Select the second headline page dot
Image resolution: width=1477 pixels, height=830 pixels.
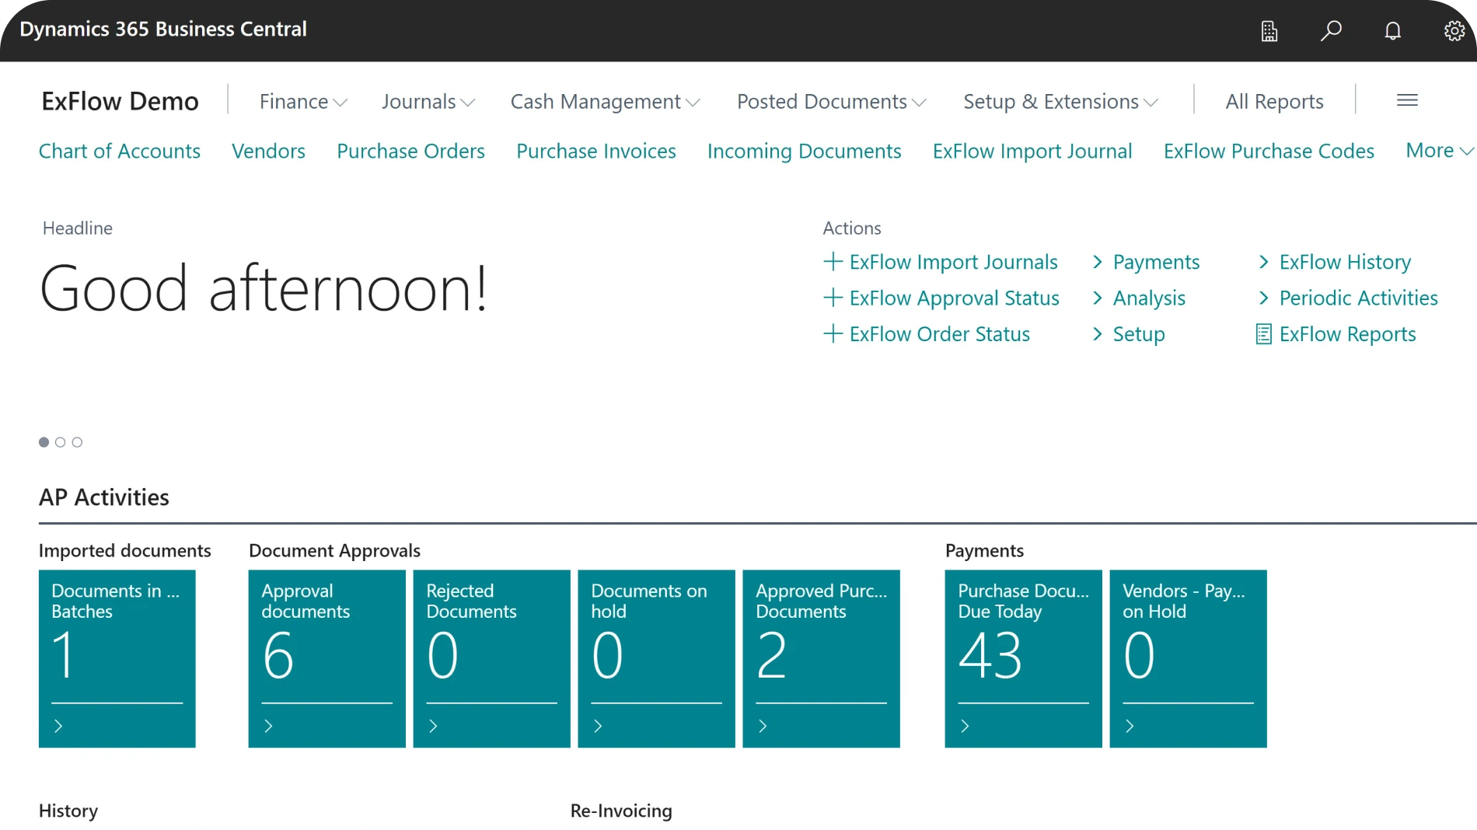pyautogui.click(x=61, y=442)
